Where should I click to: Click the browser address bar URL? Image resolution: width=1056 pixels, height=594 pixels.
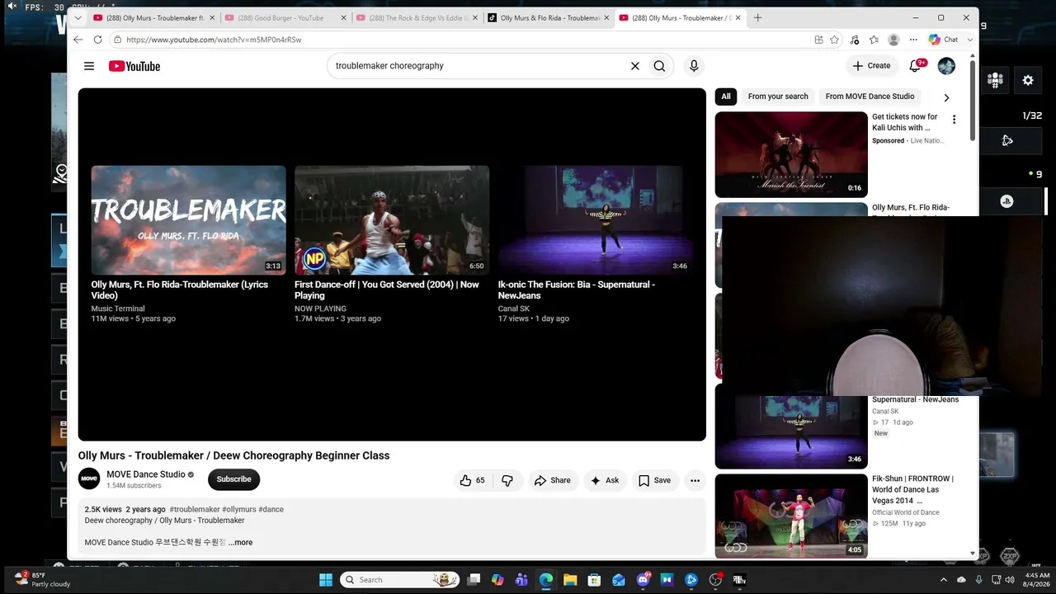(214, 40)
